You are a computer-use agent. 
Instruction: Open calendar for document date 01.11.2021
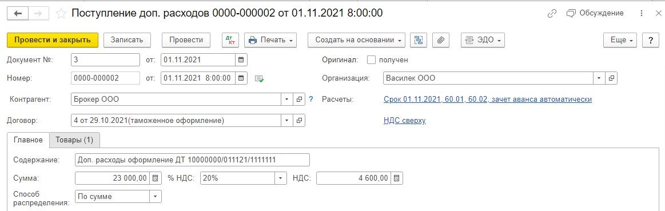click(241, 60)
